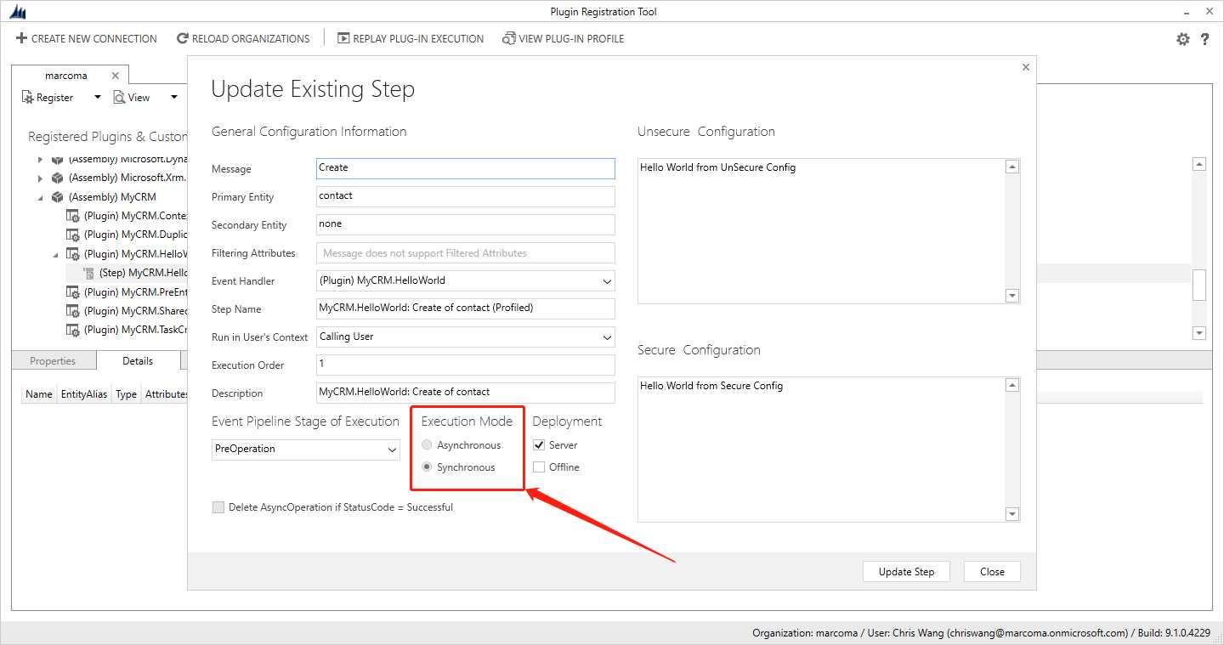This screenshot has height=645, width=1224.
Task: Click the Primary Entity input field
Action: coord(465,196)
